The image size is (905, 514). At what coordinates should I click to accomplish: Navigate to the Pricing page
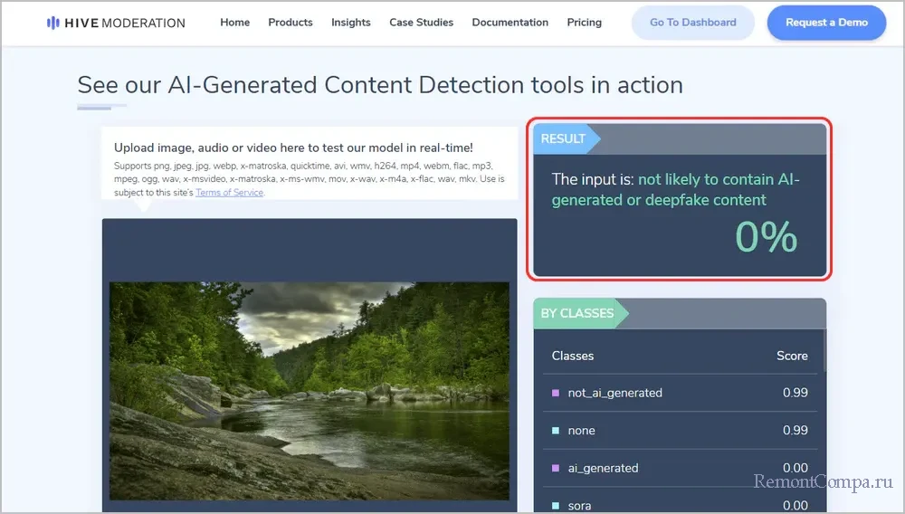pyautogui.click(x=584, y=23)
